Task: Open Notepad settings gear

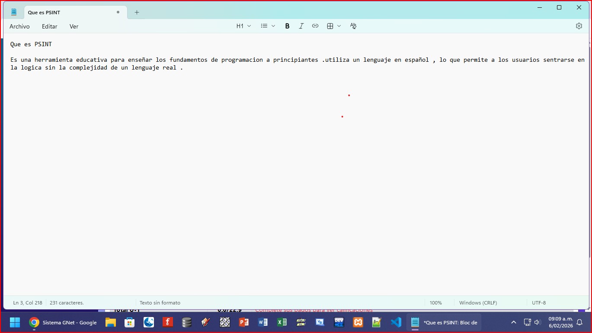Action: click(579, 26)
